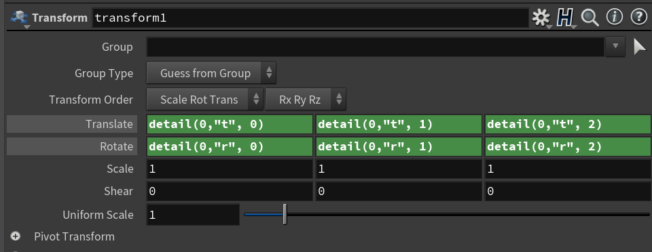
Task: Open node info with the i icon
Action: point(614,18)
